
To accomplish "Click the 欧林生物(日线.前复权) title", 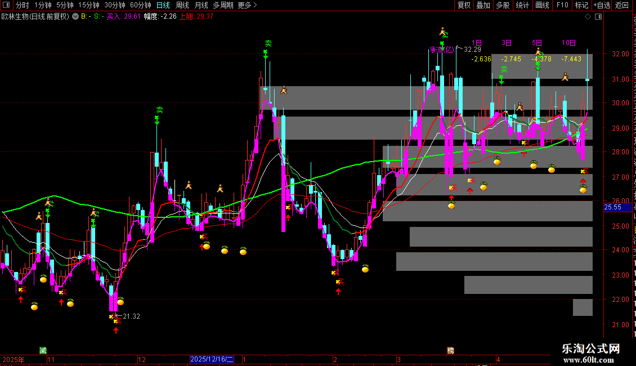I will [x=35, y=16].
